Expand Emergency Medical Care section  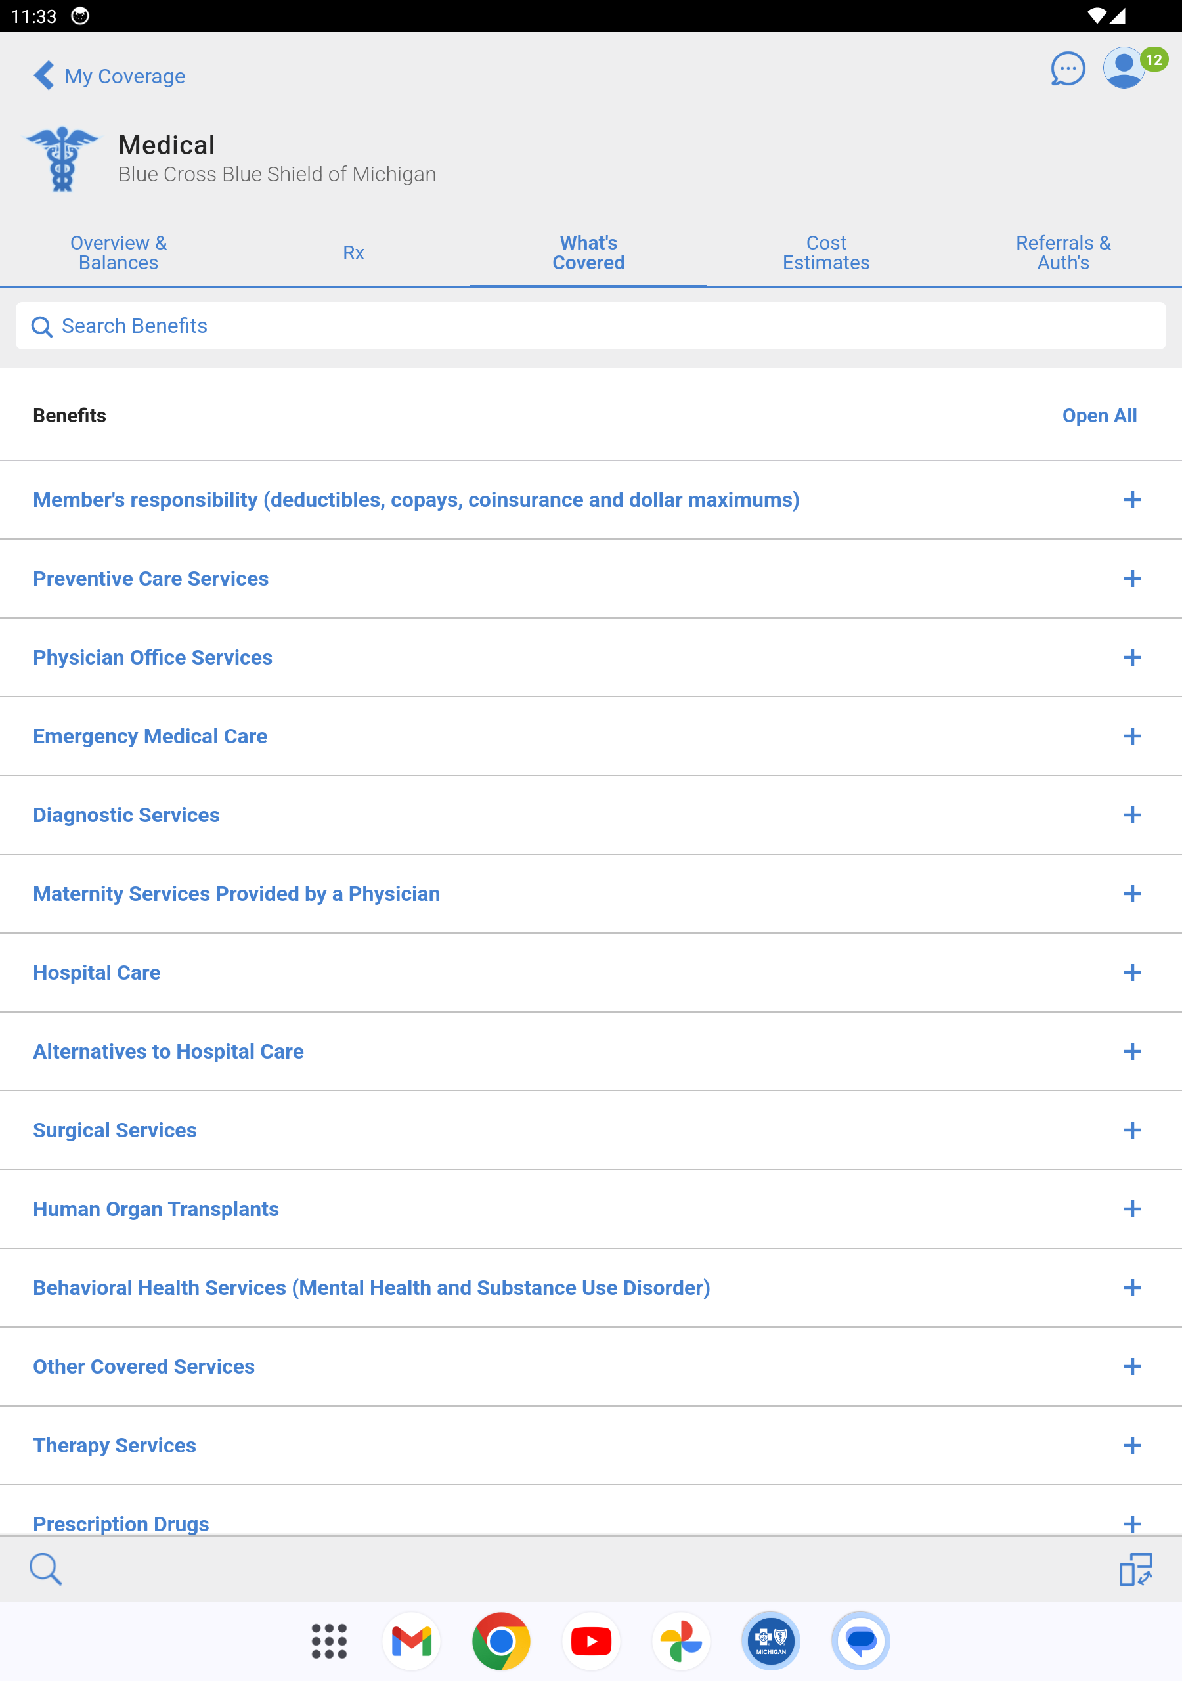point(1131,736)
